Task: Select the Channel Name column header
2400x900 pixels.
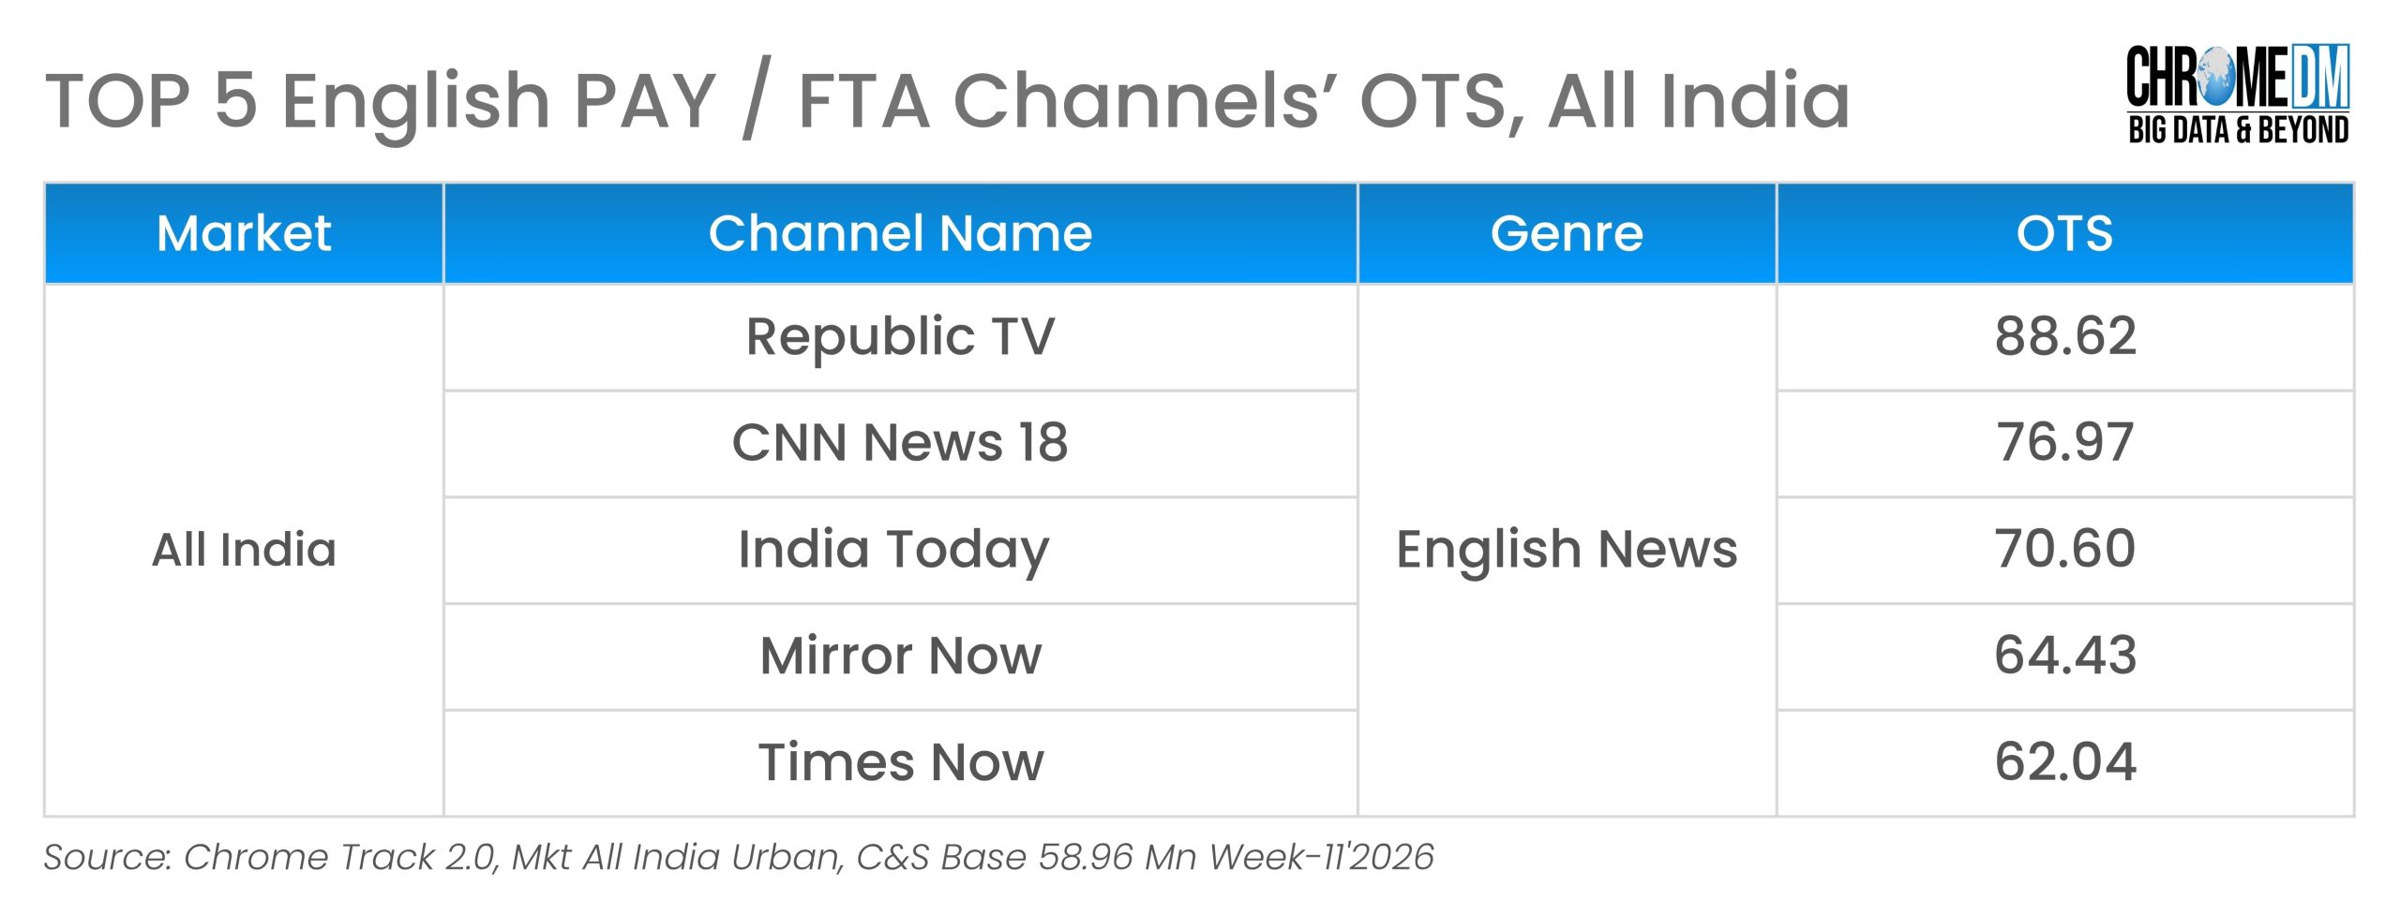Action: 900,233
